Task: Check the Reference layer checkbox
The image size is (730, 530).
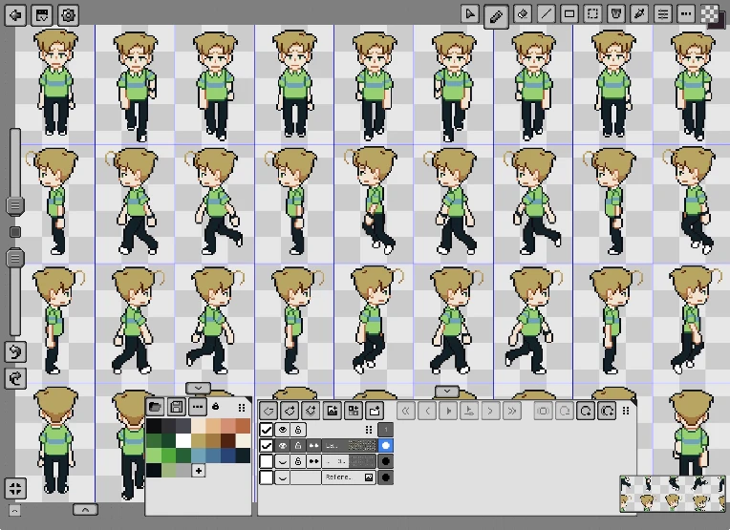Action: pos(266,477)
